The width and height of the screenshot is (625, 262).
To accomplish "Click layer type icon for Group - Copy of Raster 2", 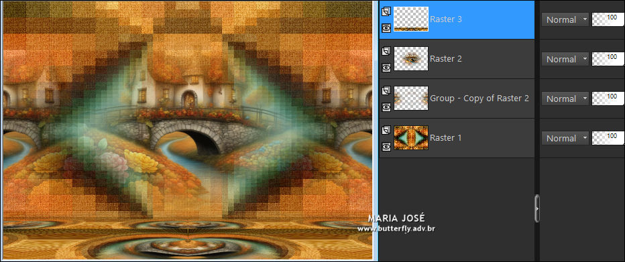I will tap(386, 91).
